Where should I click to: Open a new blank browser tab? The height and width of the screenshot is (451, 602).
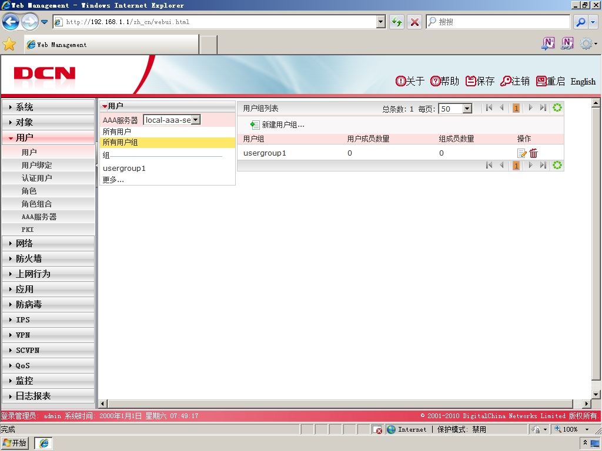209,45
